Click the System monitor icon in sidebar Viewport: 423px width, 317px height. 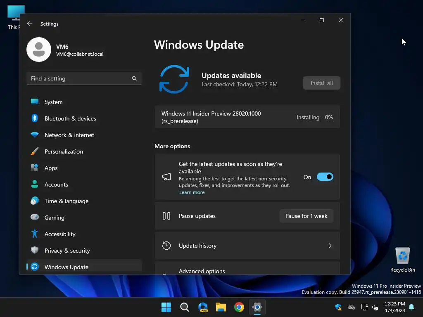tap(35, 102)
